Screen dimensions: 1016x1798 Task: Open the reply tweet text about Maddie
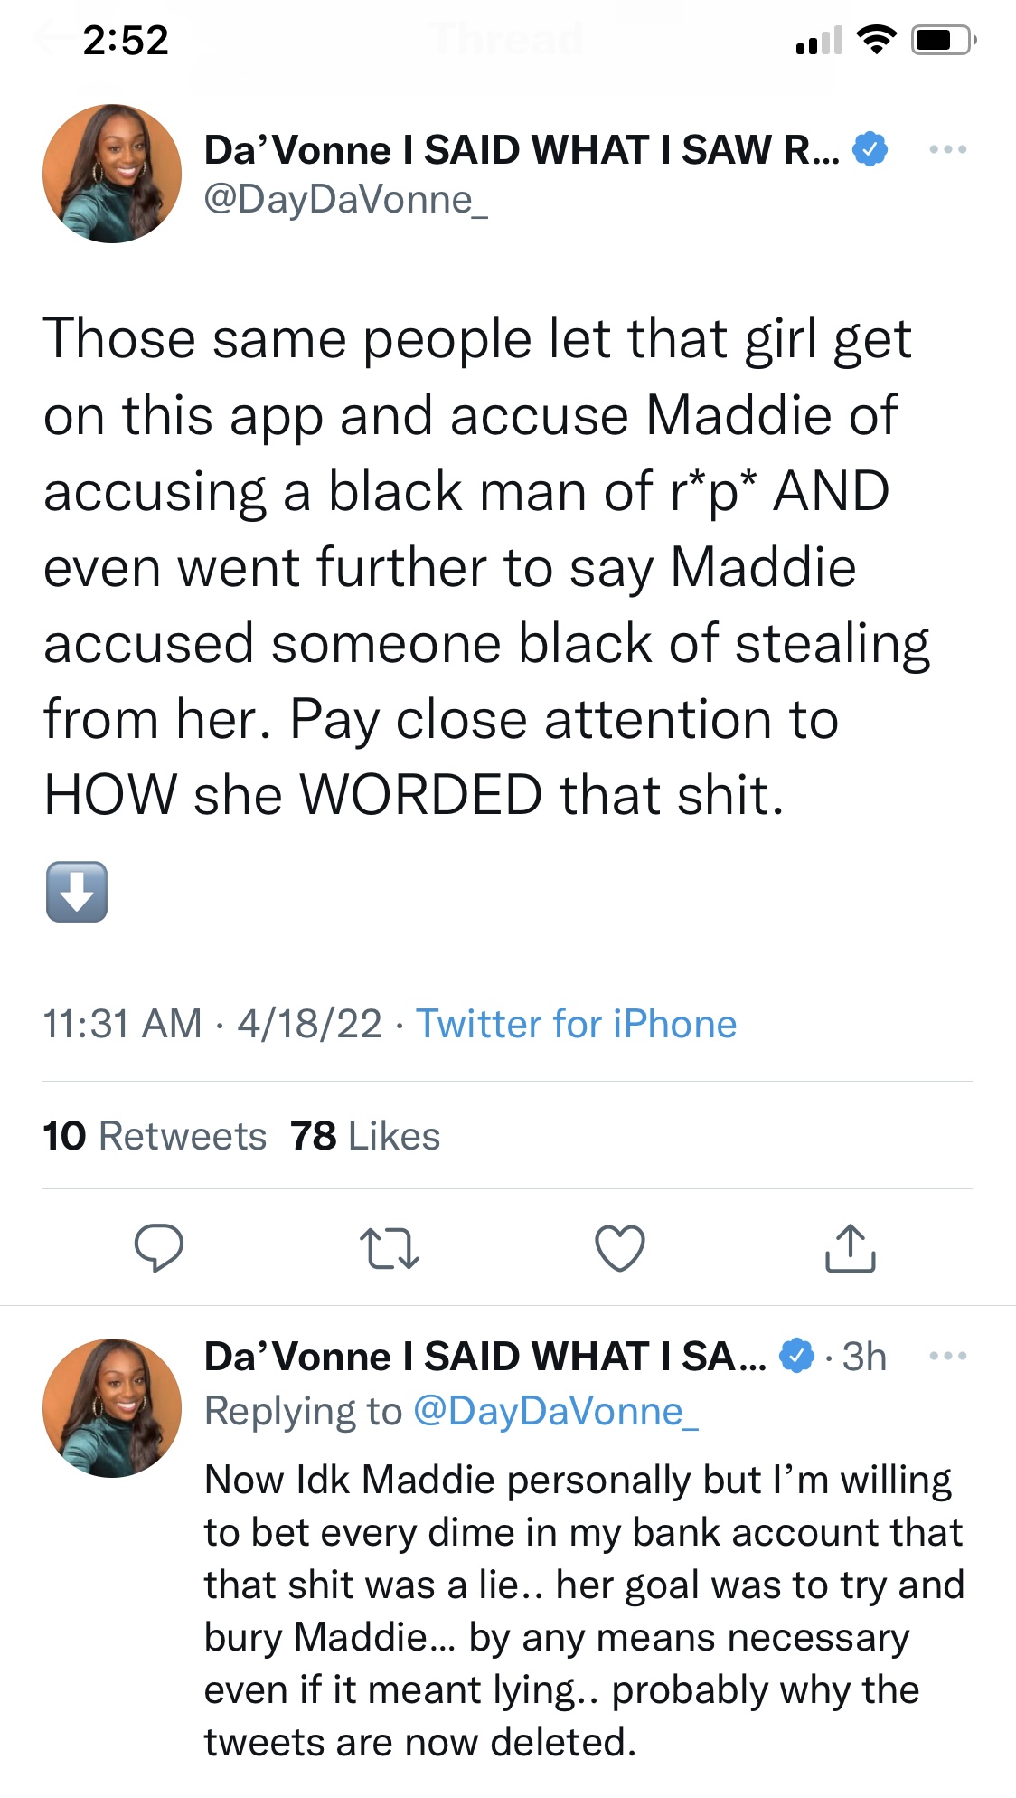coord(584,1611)
